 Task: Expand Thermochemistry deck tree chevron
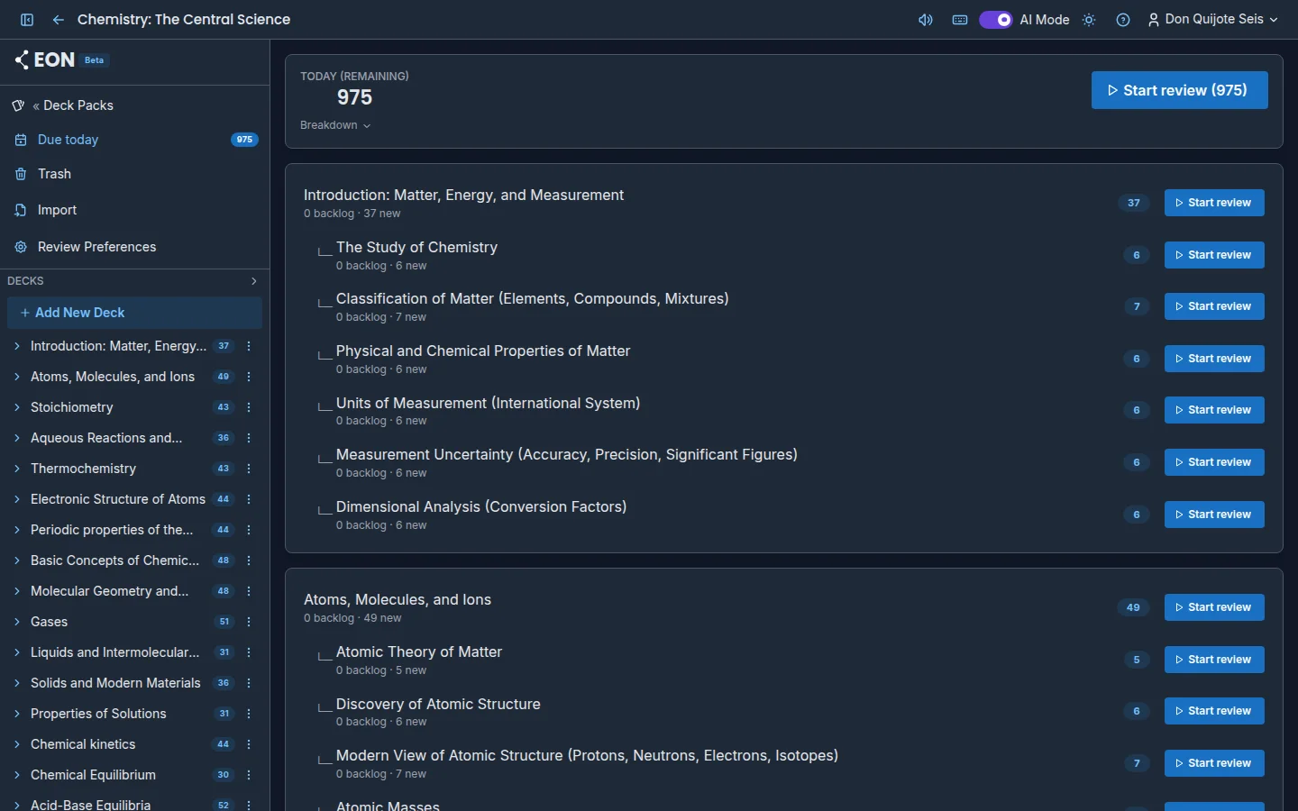coord(17,469)
